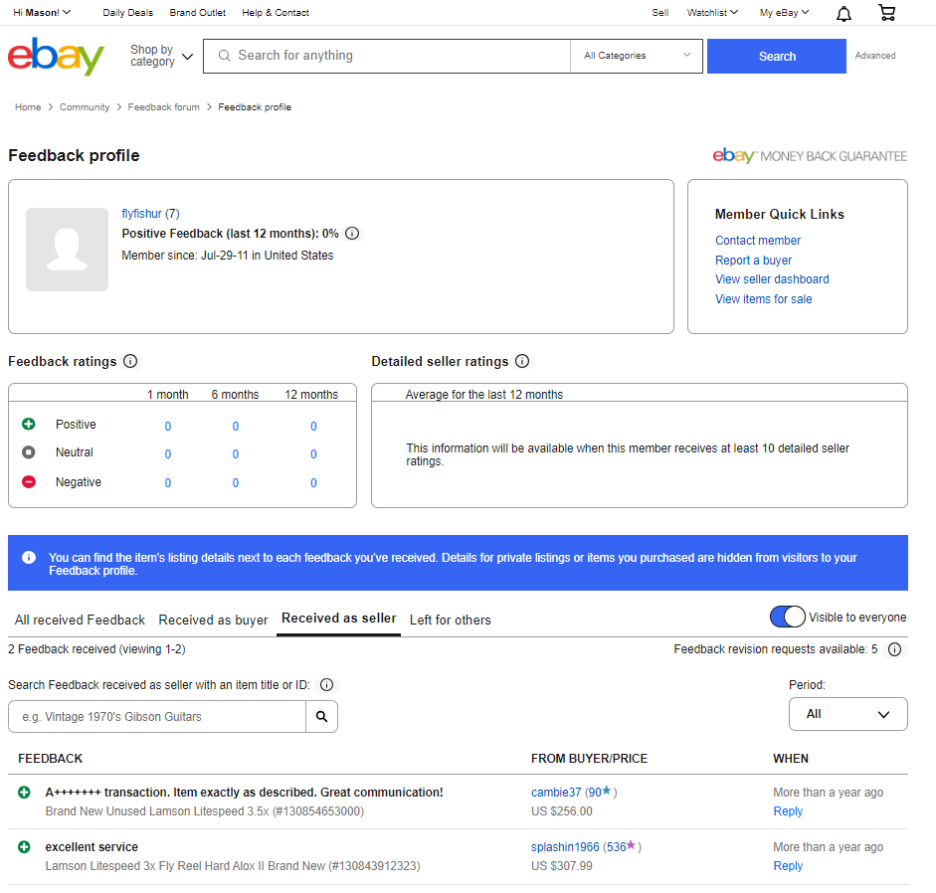Open the Period dropdown
This screenshot has width=936, height=893.
click(847, 714)
